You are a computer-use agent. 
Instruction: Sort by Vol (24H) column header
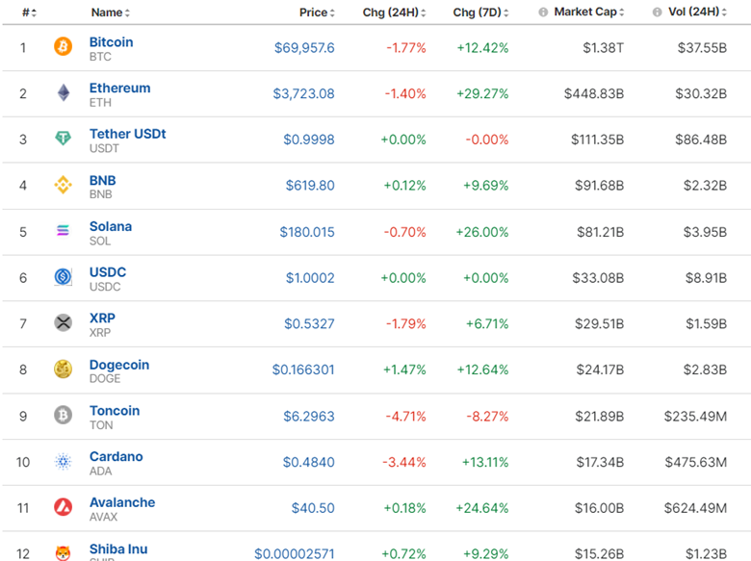click(697, 12)
